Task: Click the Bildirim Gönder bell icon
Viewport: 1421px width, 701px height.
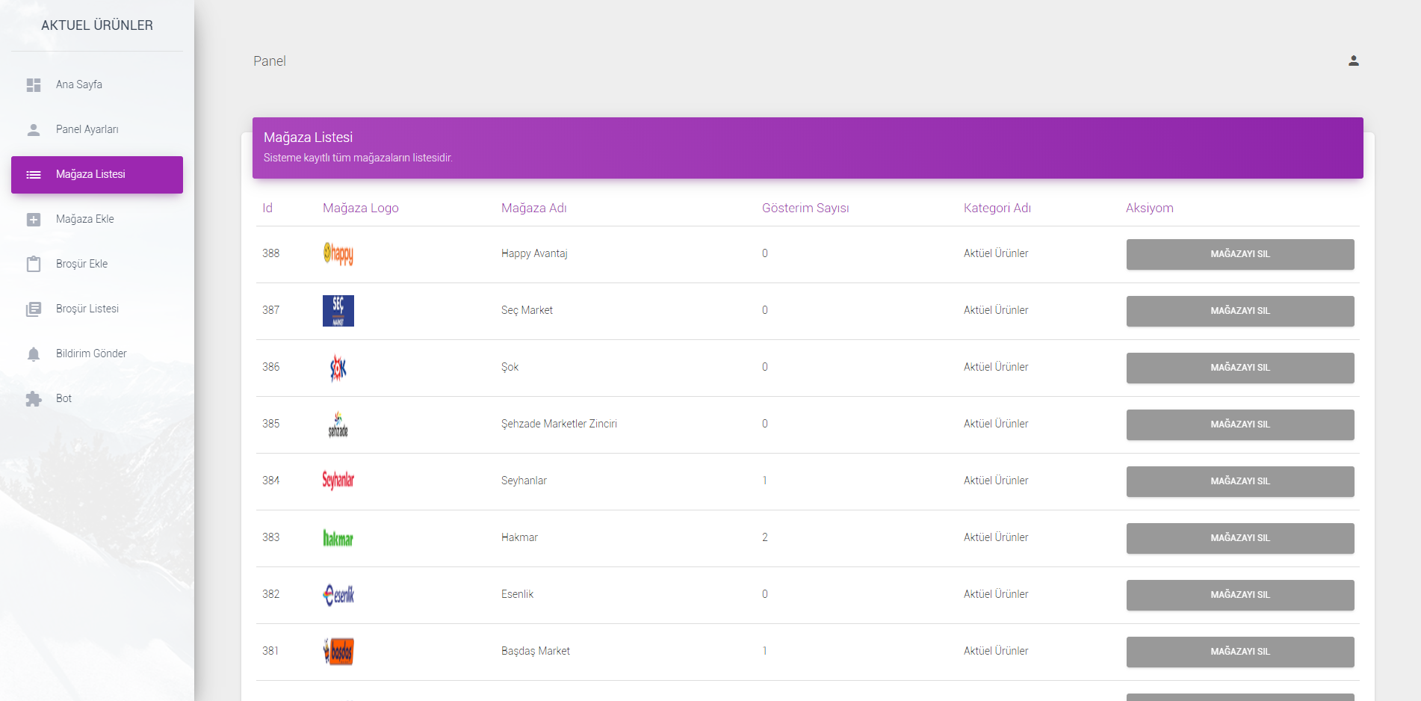Action: pyautogui.click(x=34, y=354)
